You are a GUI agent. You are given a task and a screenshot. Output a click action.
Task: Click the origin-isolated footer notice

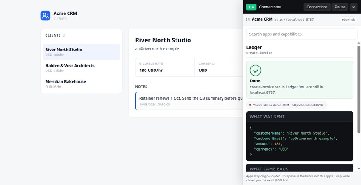tap(298, 178)
